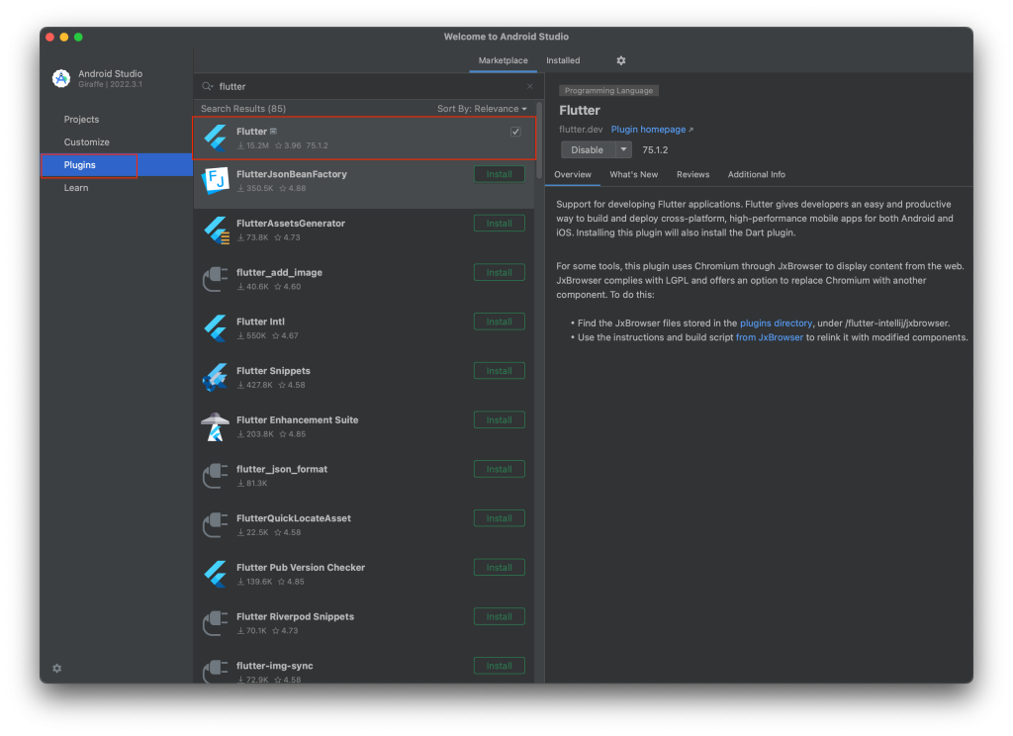Image resolution: width=1013 pixels, height=736 pixels.
Task: Open the plugins gear settings icon
Action: point(621,60)
